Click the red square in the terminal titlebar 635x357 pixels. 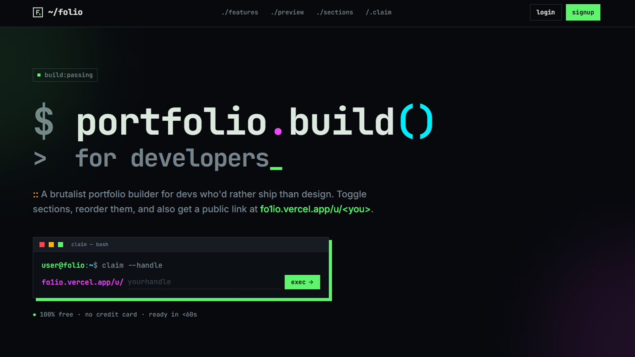tap(42, 245)
